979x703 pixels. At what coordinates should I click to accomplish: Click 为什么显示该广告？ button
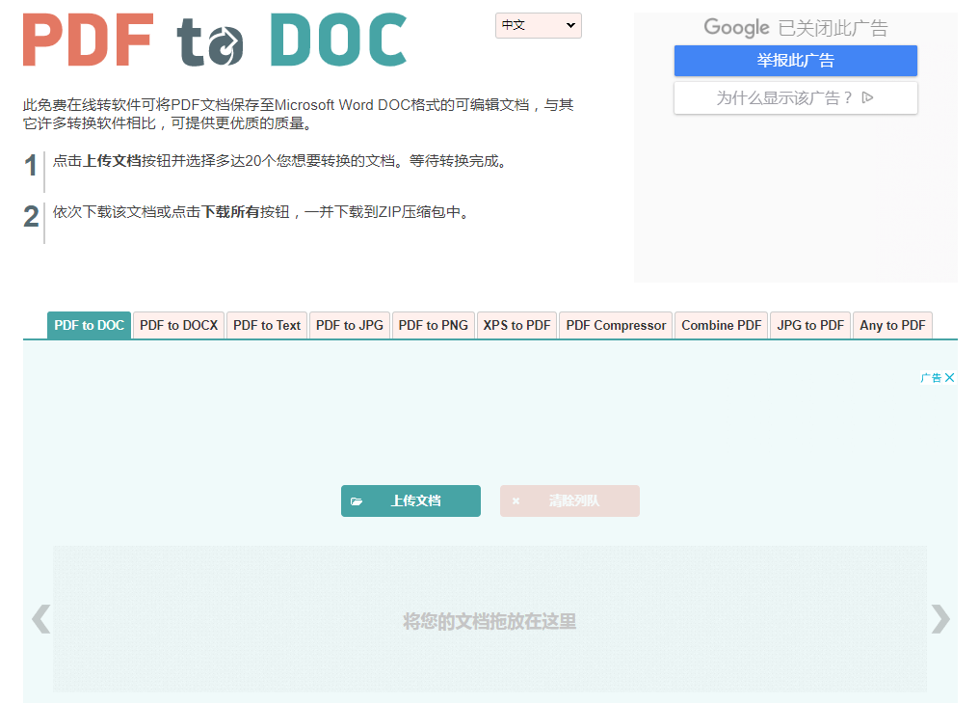coord(796,97)
